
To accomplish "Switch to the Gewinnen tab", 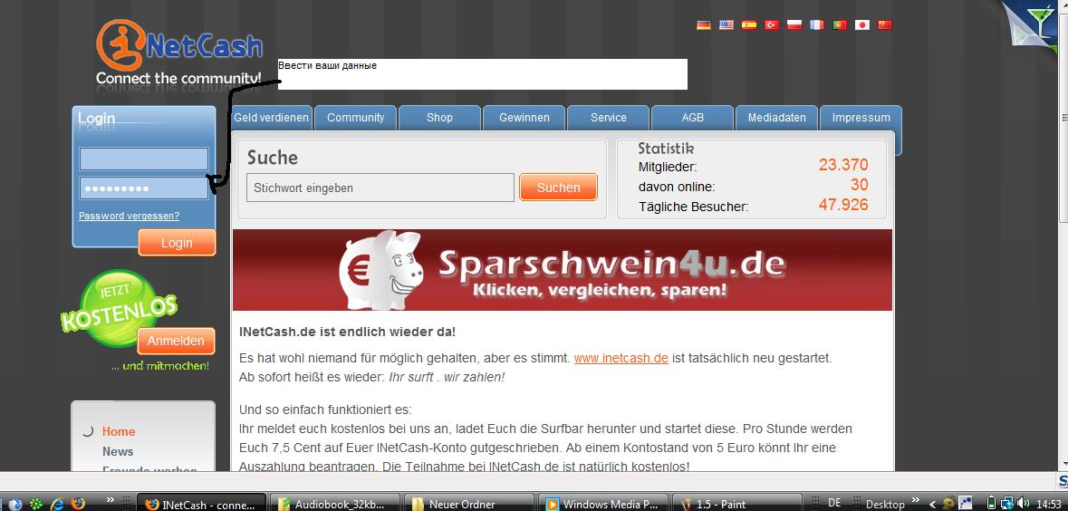I will [524, 118].
